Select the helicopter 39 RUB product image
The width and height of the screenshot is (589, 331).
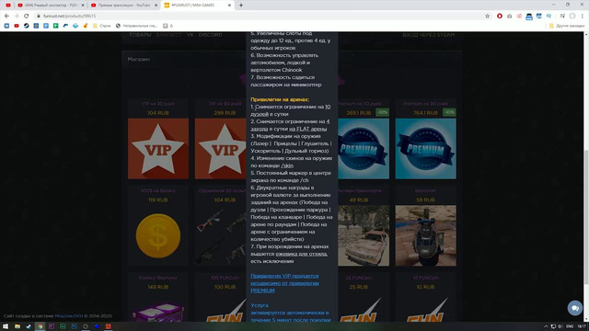[425, 235]
